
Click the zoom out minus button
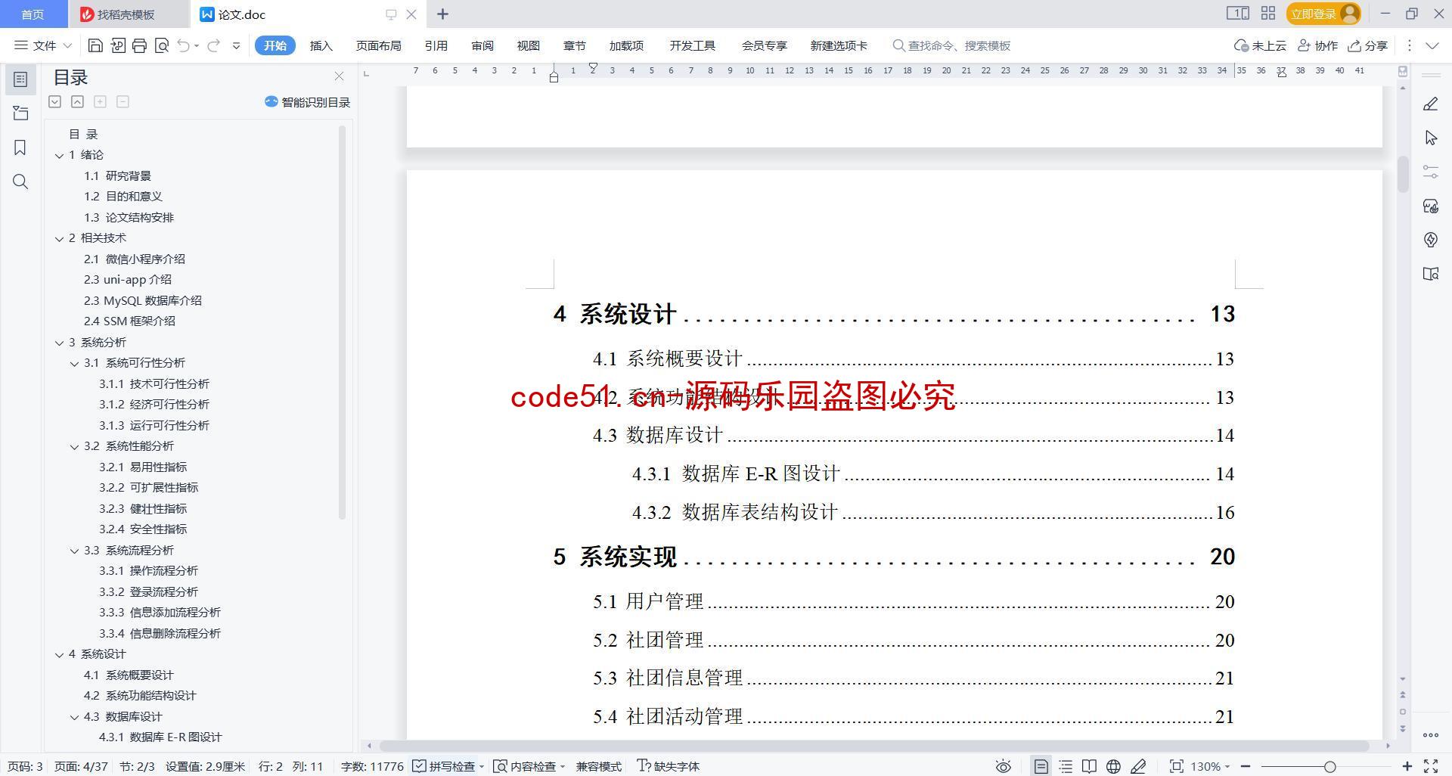[x=1246, y=766]
